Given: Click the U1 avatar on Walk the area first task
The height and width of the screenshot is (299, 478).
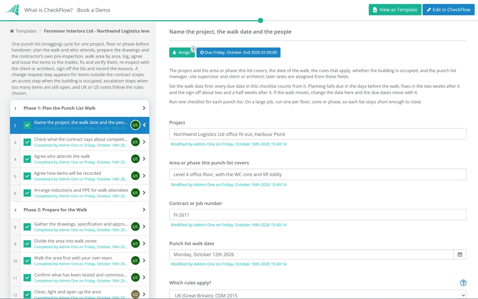Looking at the screenshot, I should point(135,261).
